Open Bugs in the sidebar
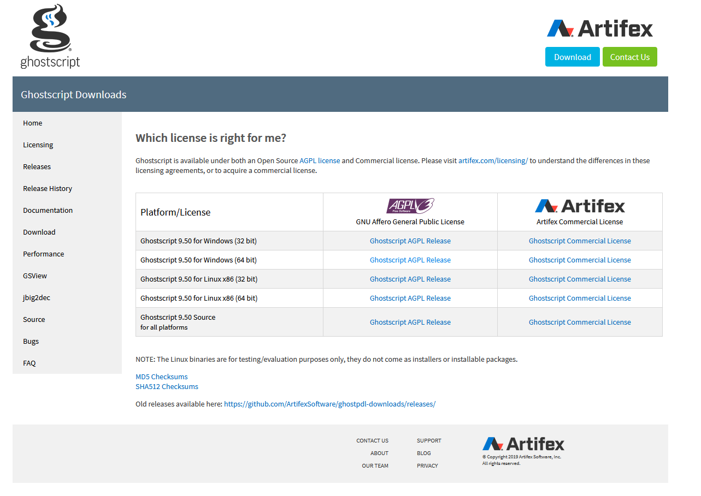Viewport: 701px width, 496px height. [x=31, y=341]
